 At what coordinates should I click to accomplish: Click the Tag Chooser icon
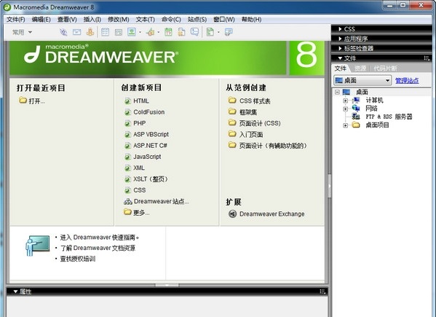click(229, 32)
